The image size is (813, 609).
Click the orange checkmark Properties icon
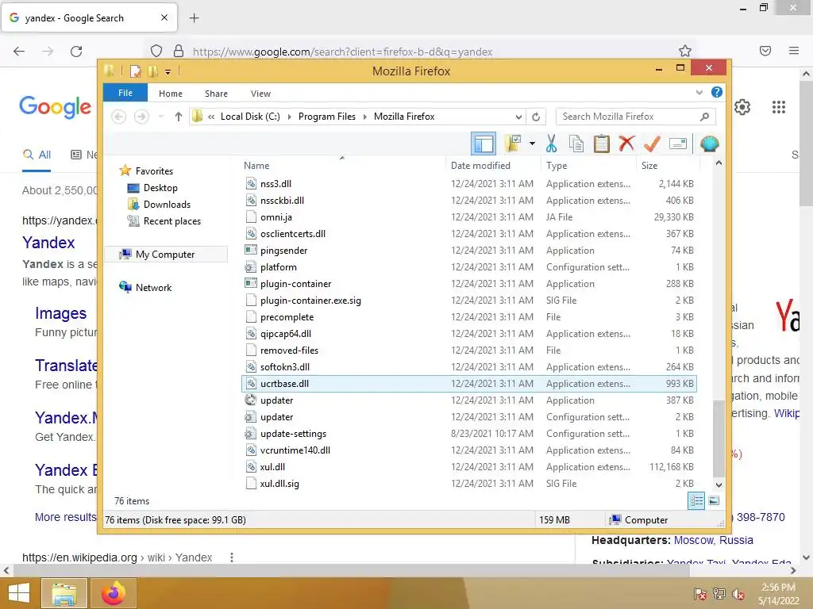[652, 144]
